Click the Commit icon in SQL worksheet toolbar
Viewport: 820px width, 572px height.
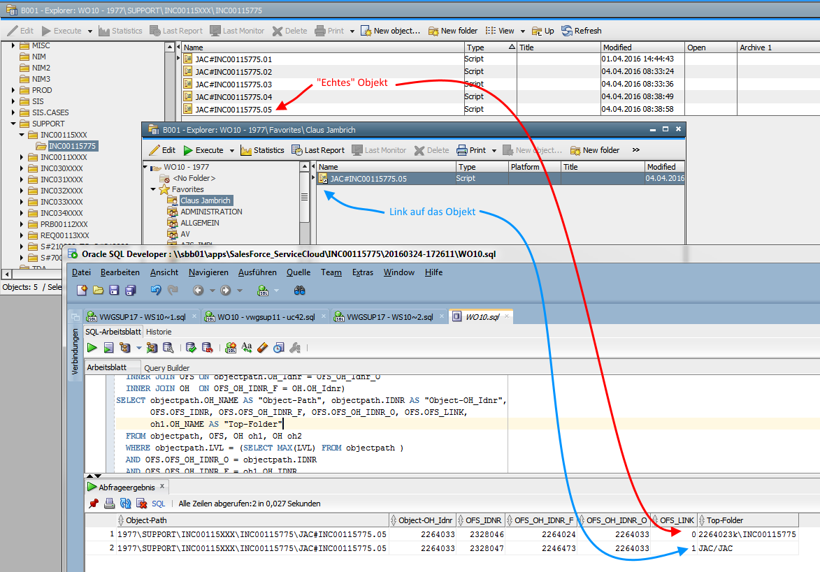pos(189,348)
